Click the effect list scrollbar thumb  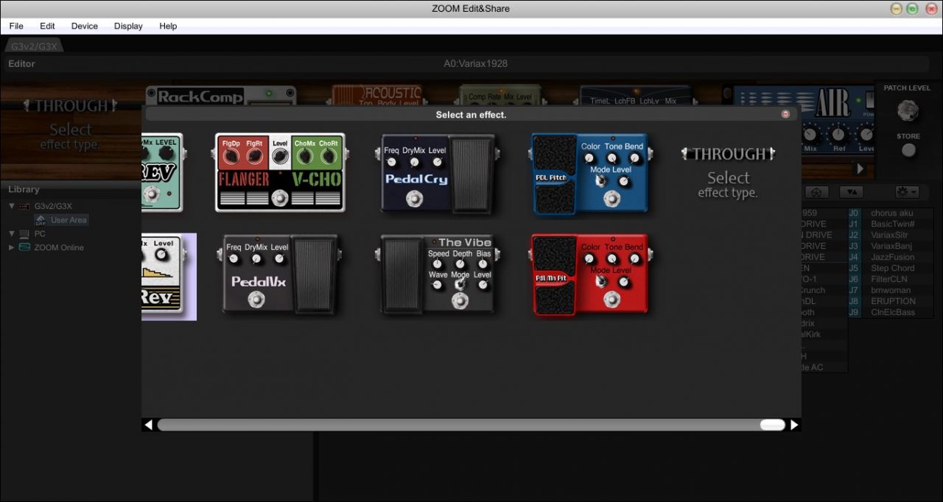pos(772,425)
